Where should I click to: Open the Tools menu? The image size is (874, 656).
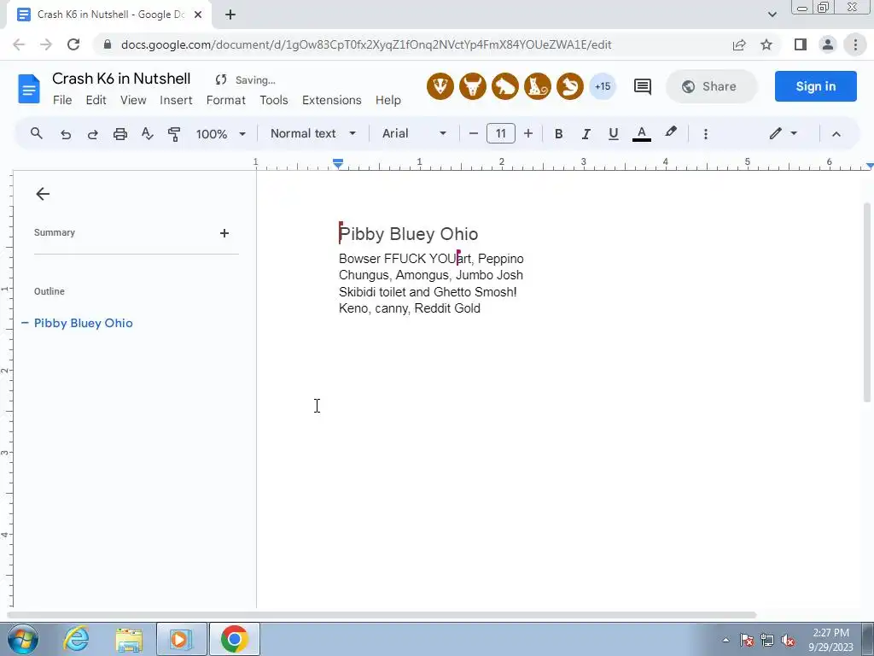[x=274, y=100]
